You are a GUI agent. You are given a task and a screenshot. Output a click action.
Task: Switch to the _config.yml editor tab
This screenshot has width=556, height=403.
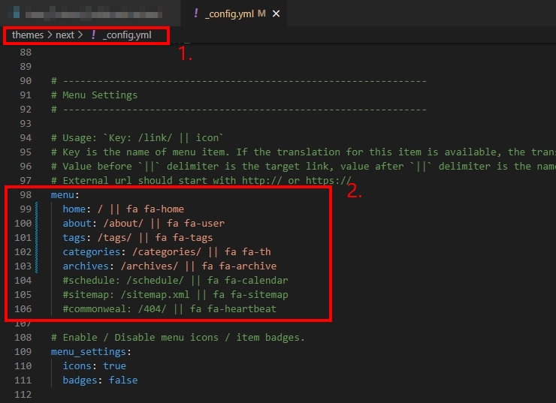point(234,14)
